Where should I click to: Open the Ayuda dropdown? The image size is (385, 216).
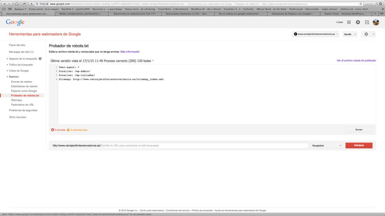(x=350, y=34)
